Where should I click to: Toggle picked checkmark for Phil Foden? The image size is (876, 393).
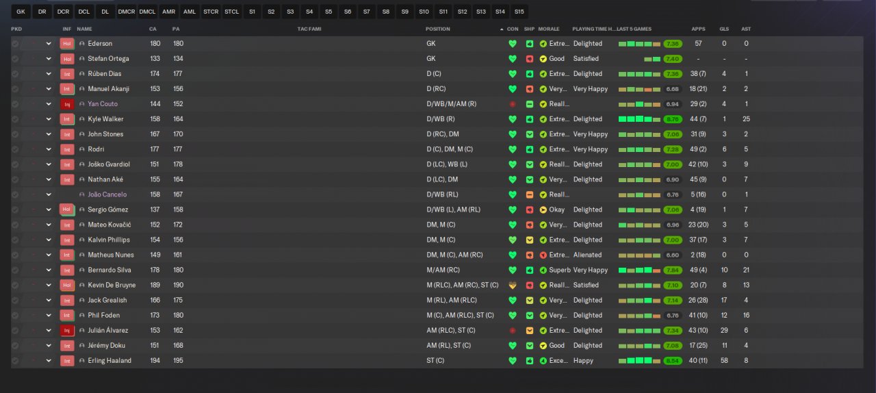tap(15, 315)
